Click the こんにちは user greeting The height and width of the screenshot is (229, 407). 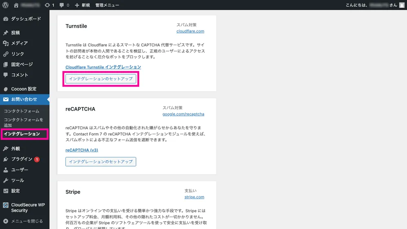pos(372,5)
